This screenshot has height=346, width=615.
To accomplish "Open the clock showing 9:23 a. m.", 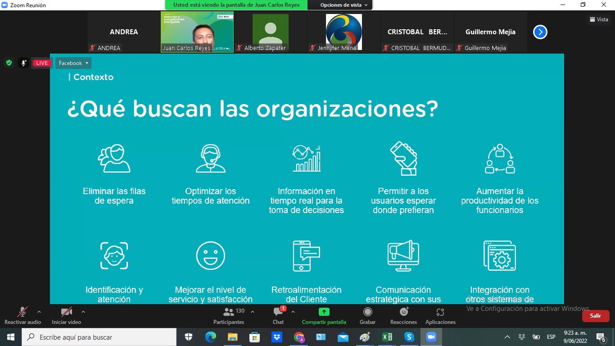I will click(x=575, y=337).
